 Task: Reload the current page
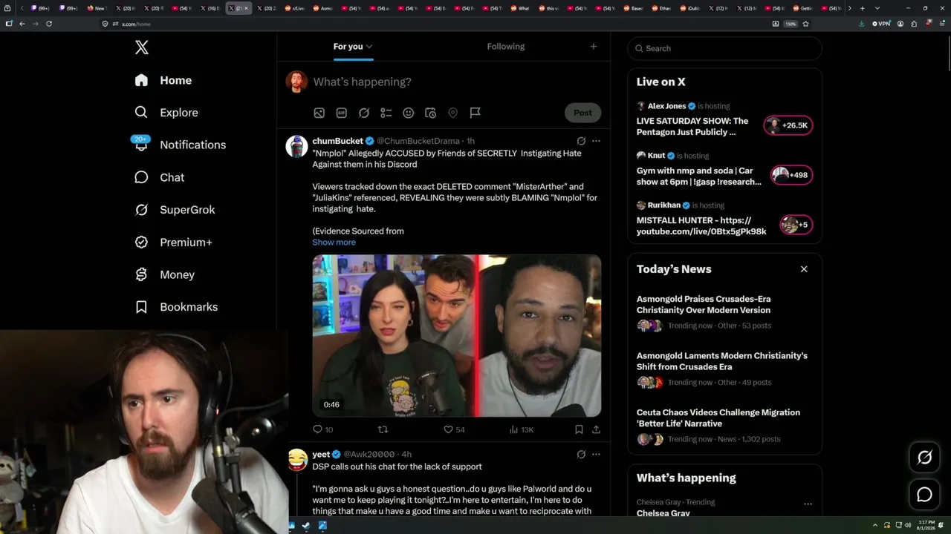(49, 24)
